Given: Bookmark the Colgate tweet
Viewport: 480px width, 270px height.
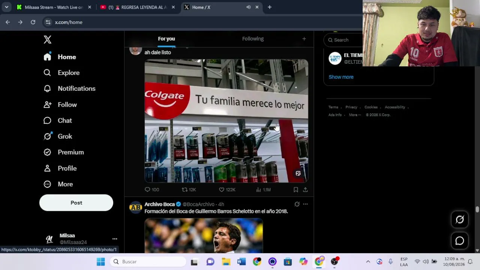Looking at the screenshot, I should (296, 190).
